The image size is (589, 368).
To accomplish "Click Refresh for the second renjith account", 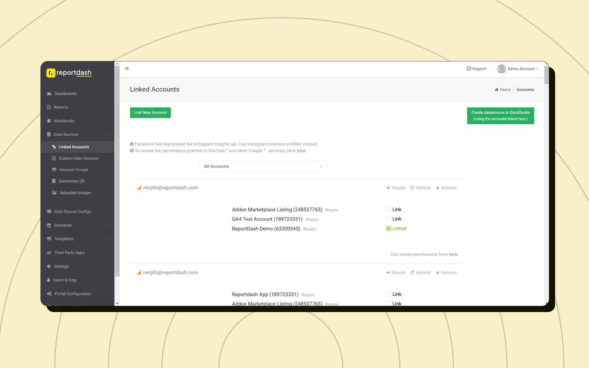I will point(420,273).
